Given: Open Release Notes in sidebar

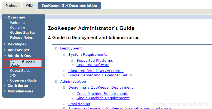Looking at the screenshot, I should coord(21,37).
